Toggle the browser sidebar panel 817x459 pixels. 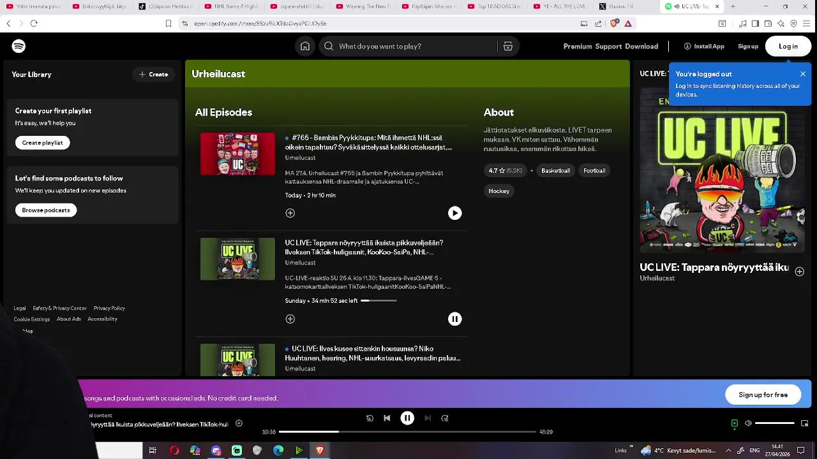(755, 24)
